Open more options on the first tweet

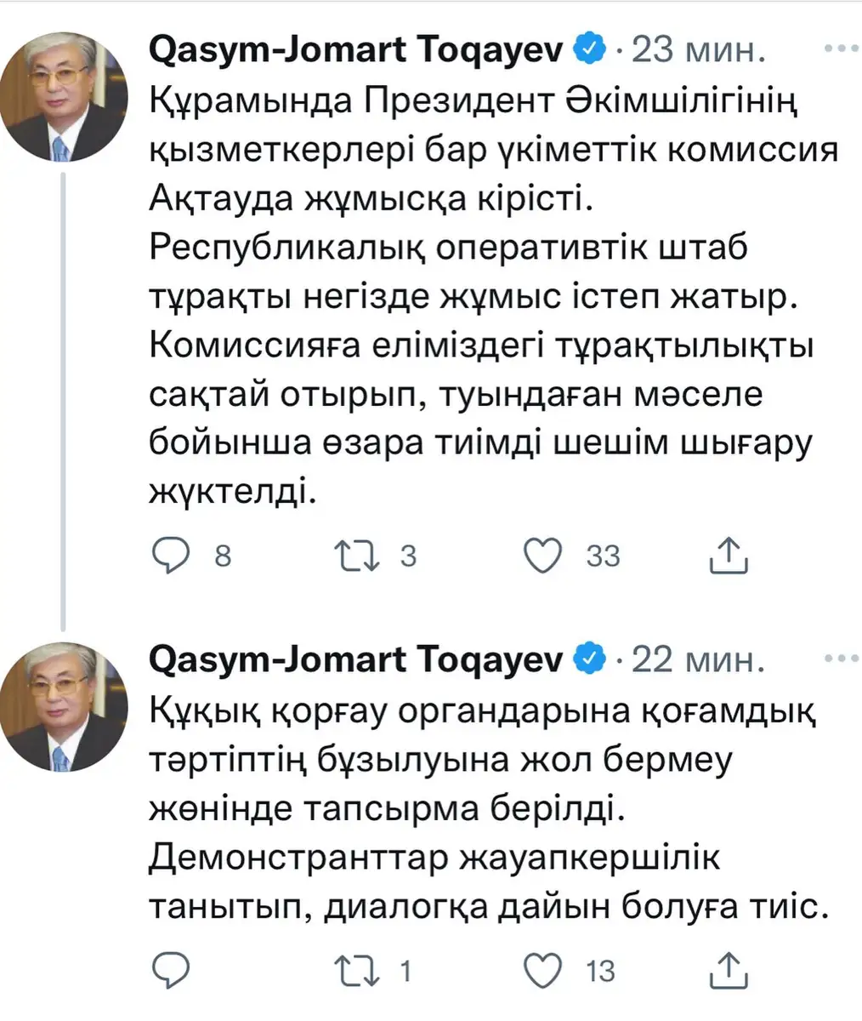click(842, 50)
